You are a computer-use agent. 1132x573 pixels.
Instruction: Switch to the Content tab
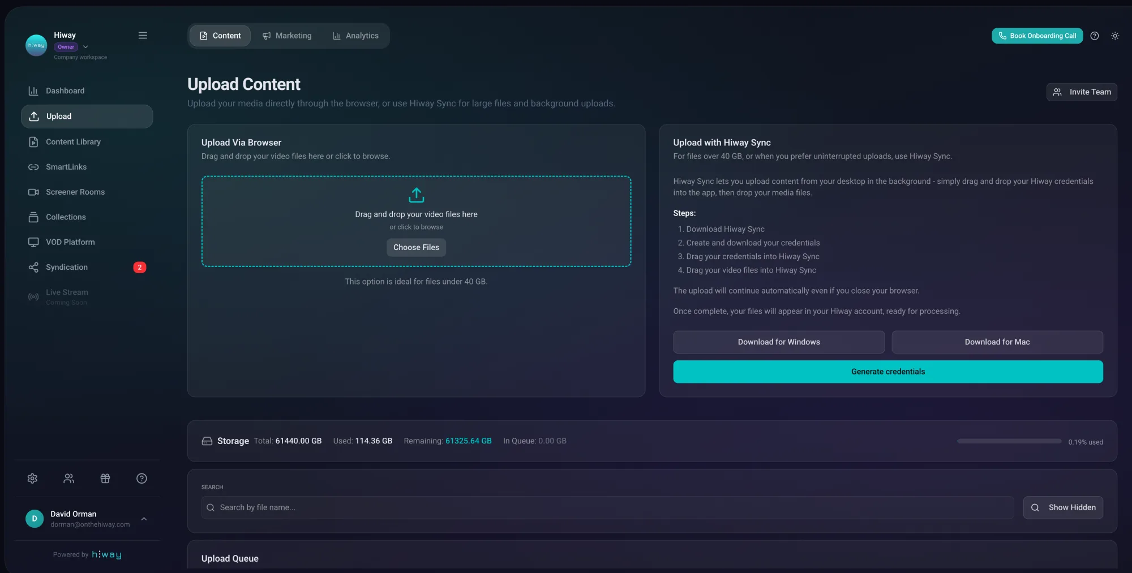(220, 36)
